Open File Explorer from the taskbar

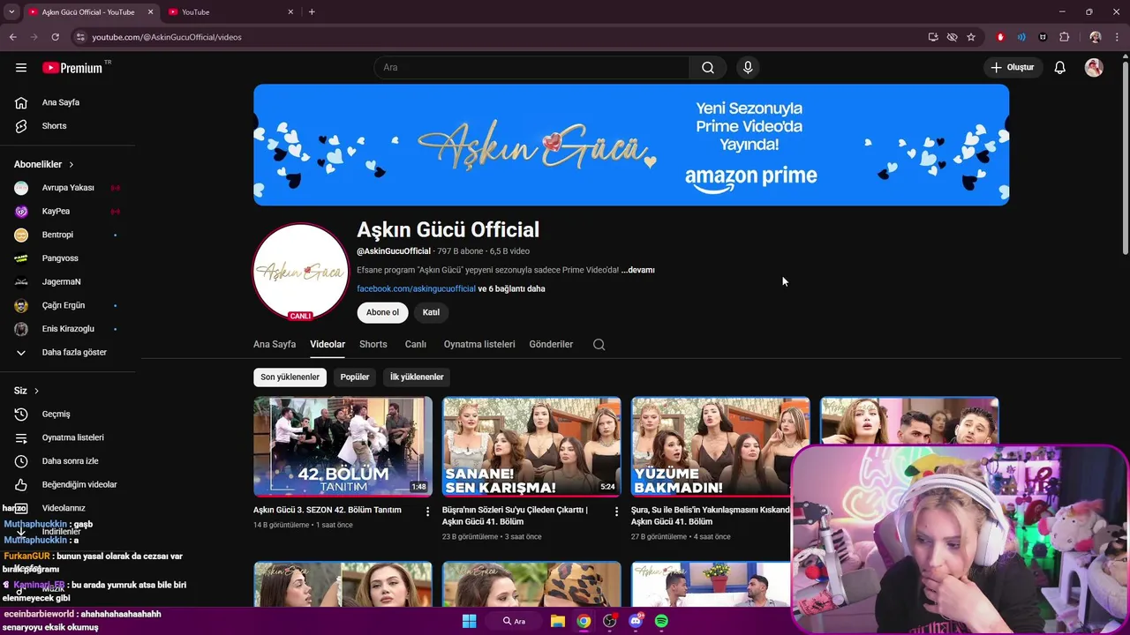[x=558, y=621]
